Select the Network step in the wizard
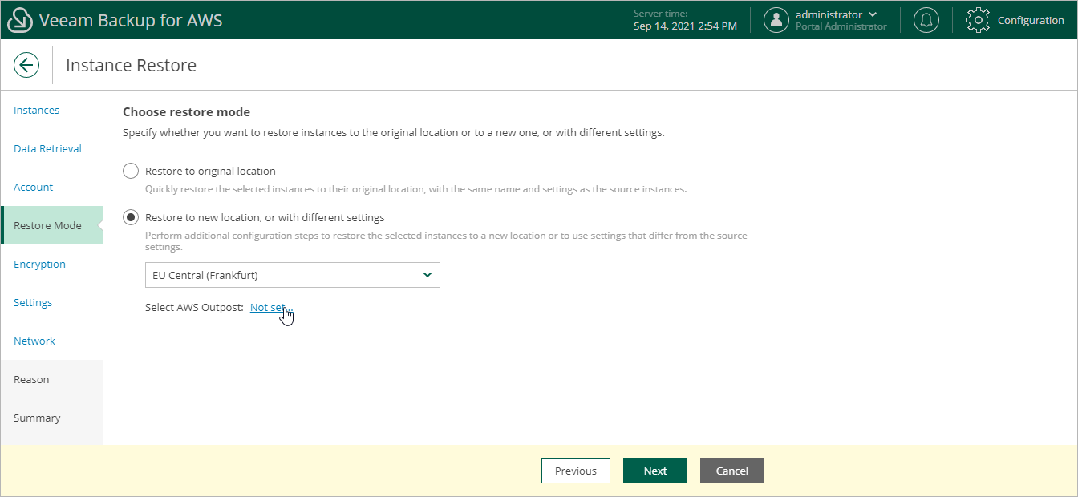Image resolution: width=1078 pixels, height=497 pixels. (34, 341)
